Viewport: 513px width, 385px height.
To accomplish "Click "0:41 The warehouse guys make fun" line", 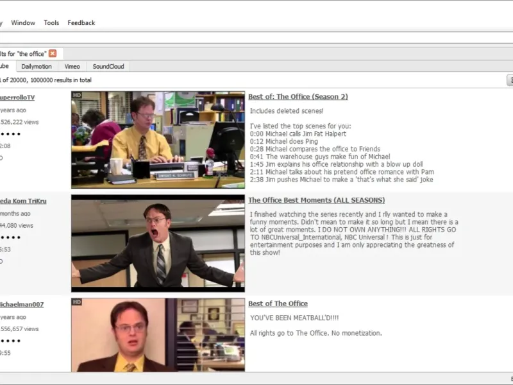I will click(320, 157).
